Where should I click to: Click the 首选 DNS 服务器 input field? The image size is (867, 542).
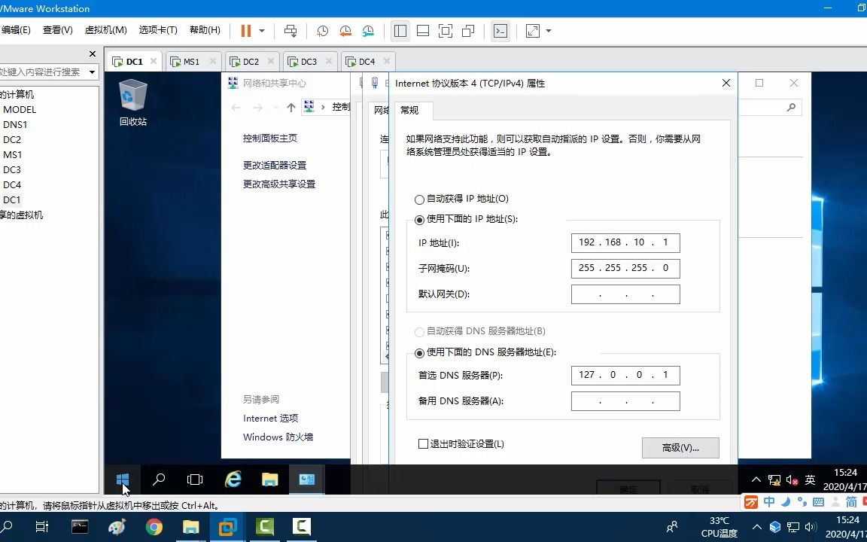tap(625, 375)
